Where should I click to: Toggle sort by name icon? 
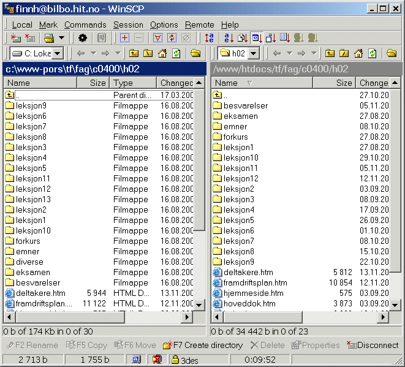[229, 38]
